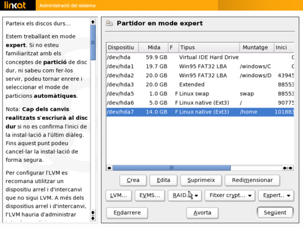Click the disk icon beside Partidor title

pos(110,23)
